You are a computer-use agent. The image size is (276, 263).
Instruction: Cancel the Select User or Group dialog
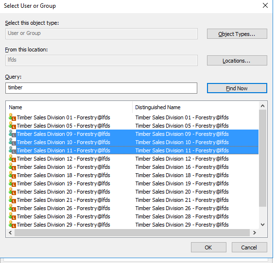pos(249,247)
